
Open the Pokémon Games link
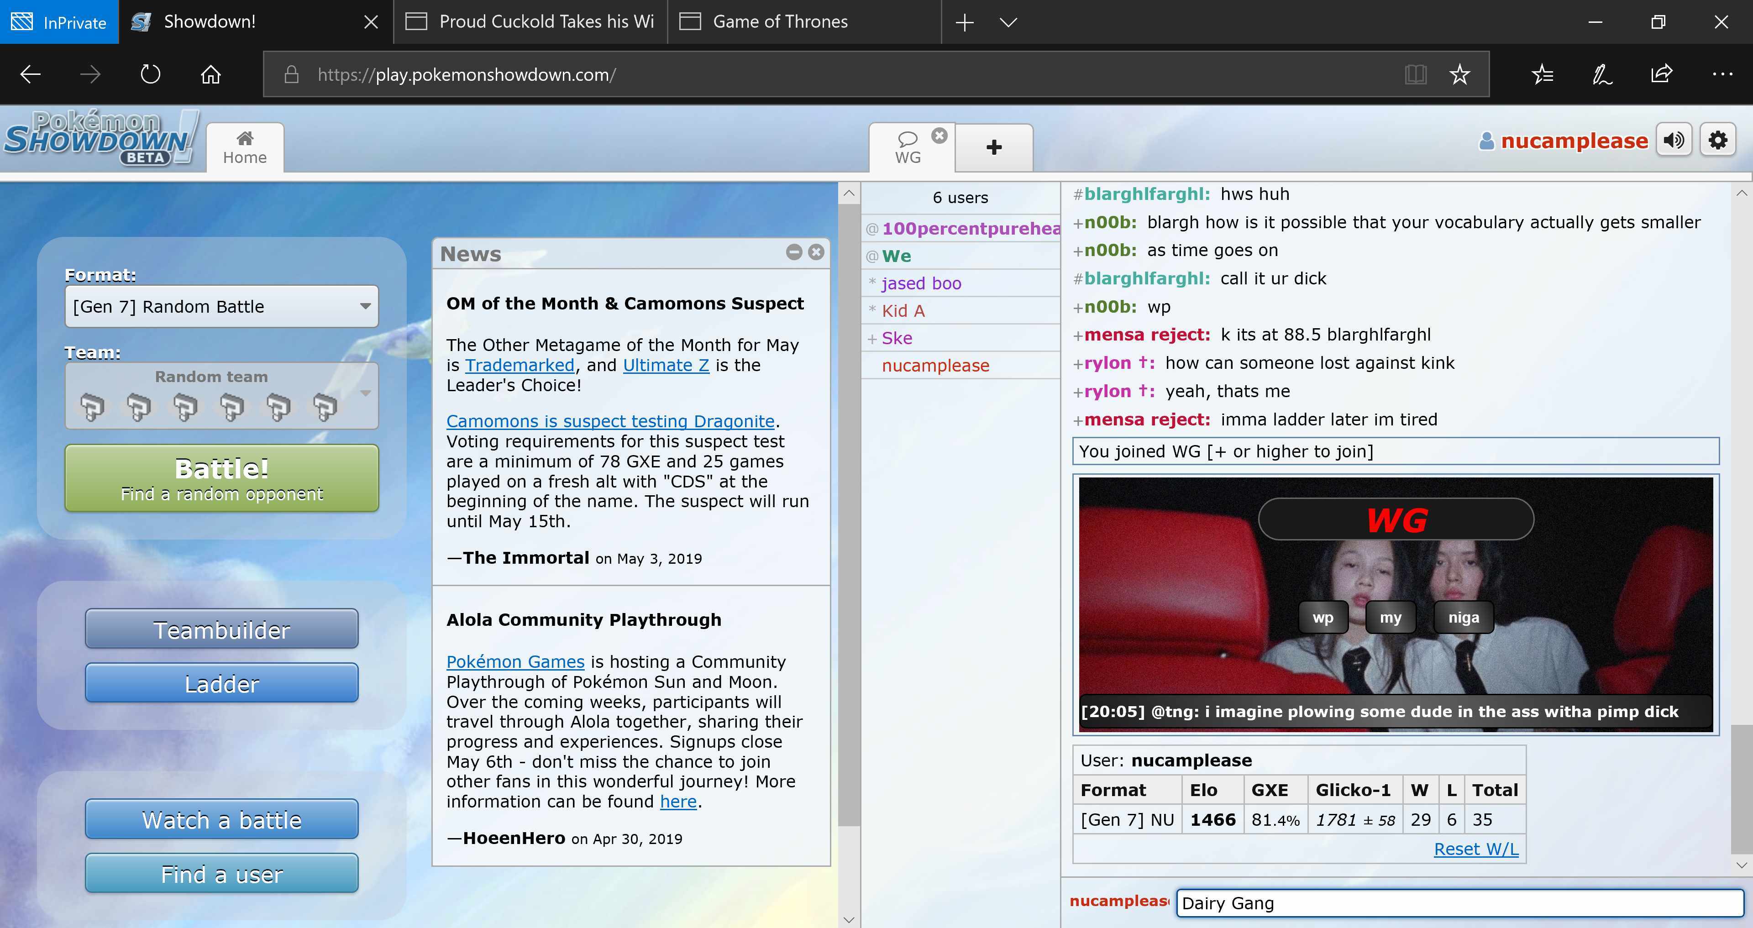[515, 662]
